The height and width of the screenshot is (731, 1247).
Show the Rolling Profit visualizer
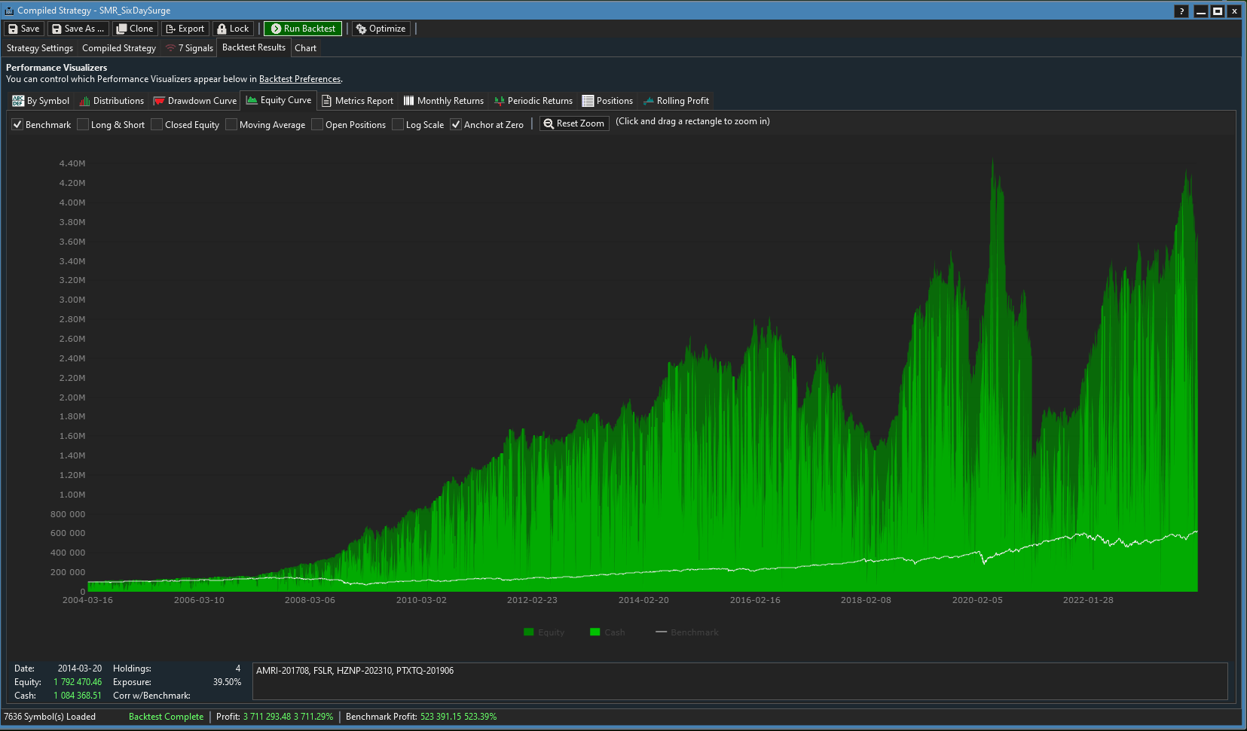[676, 101]
